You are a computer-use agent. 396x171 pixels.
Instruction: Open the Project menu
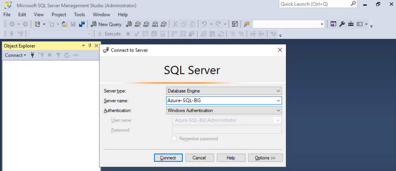click(59, 14)
